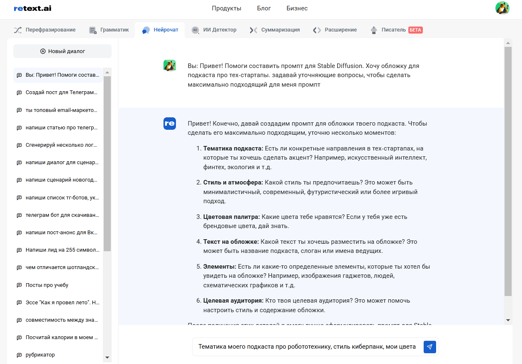Click the Расширение brackets icon
The width and height of the screenshot is (522, 364).
click(x=317, y=30)
